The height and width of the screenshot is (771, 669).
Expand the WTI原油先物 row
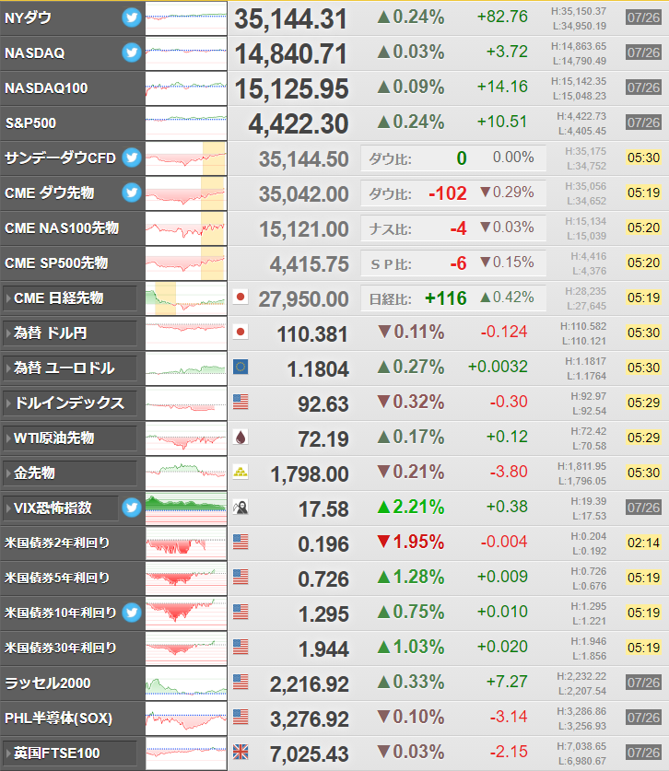(70, 438)
